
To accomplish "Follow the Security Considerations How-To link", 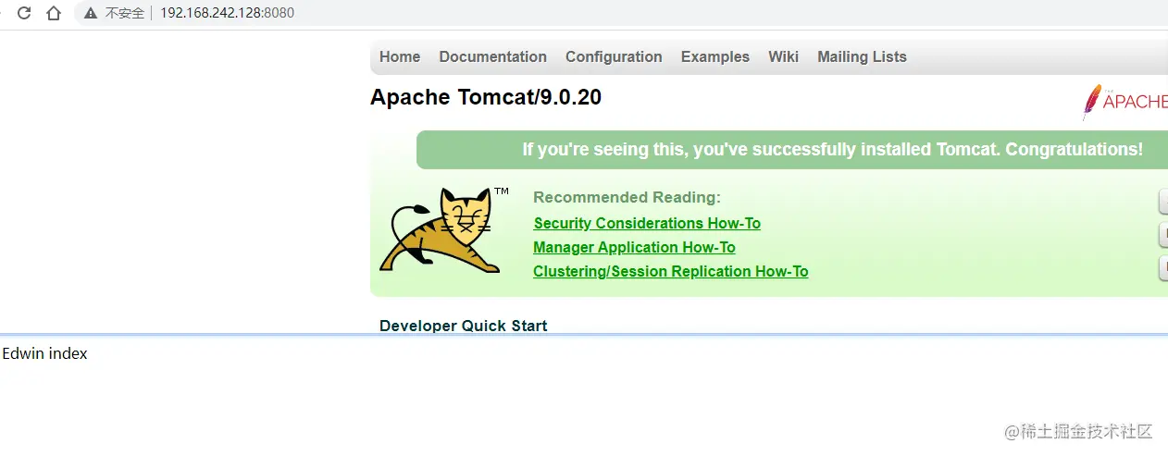I will point(647,223).
